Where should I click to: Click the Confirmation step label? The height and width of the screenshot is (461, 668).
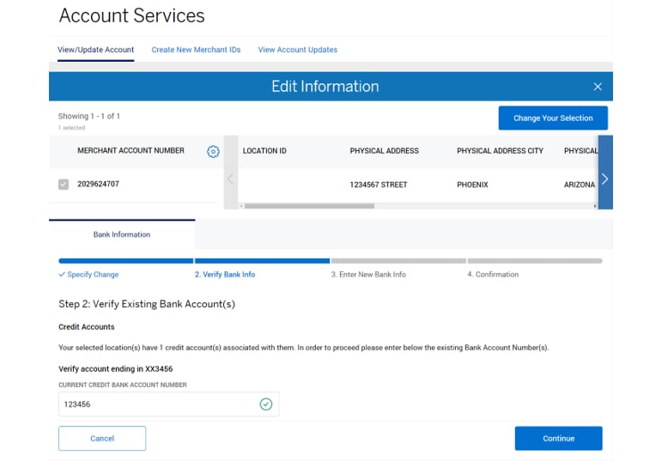[493, 275]
